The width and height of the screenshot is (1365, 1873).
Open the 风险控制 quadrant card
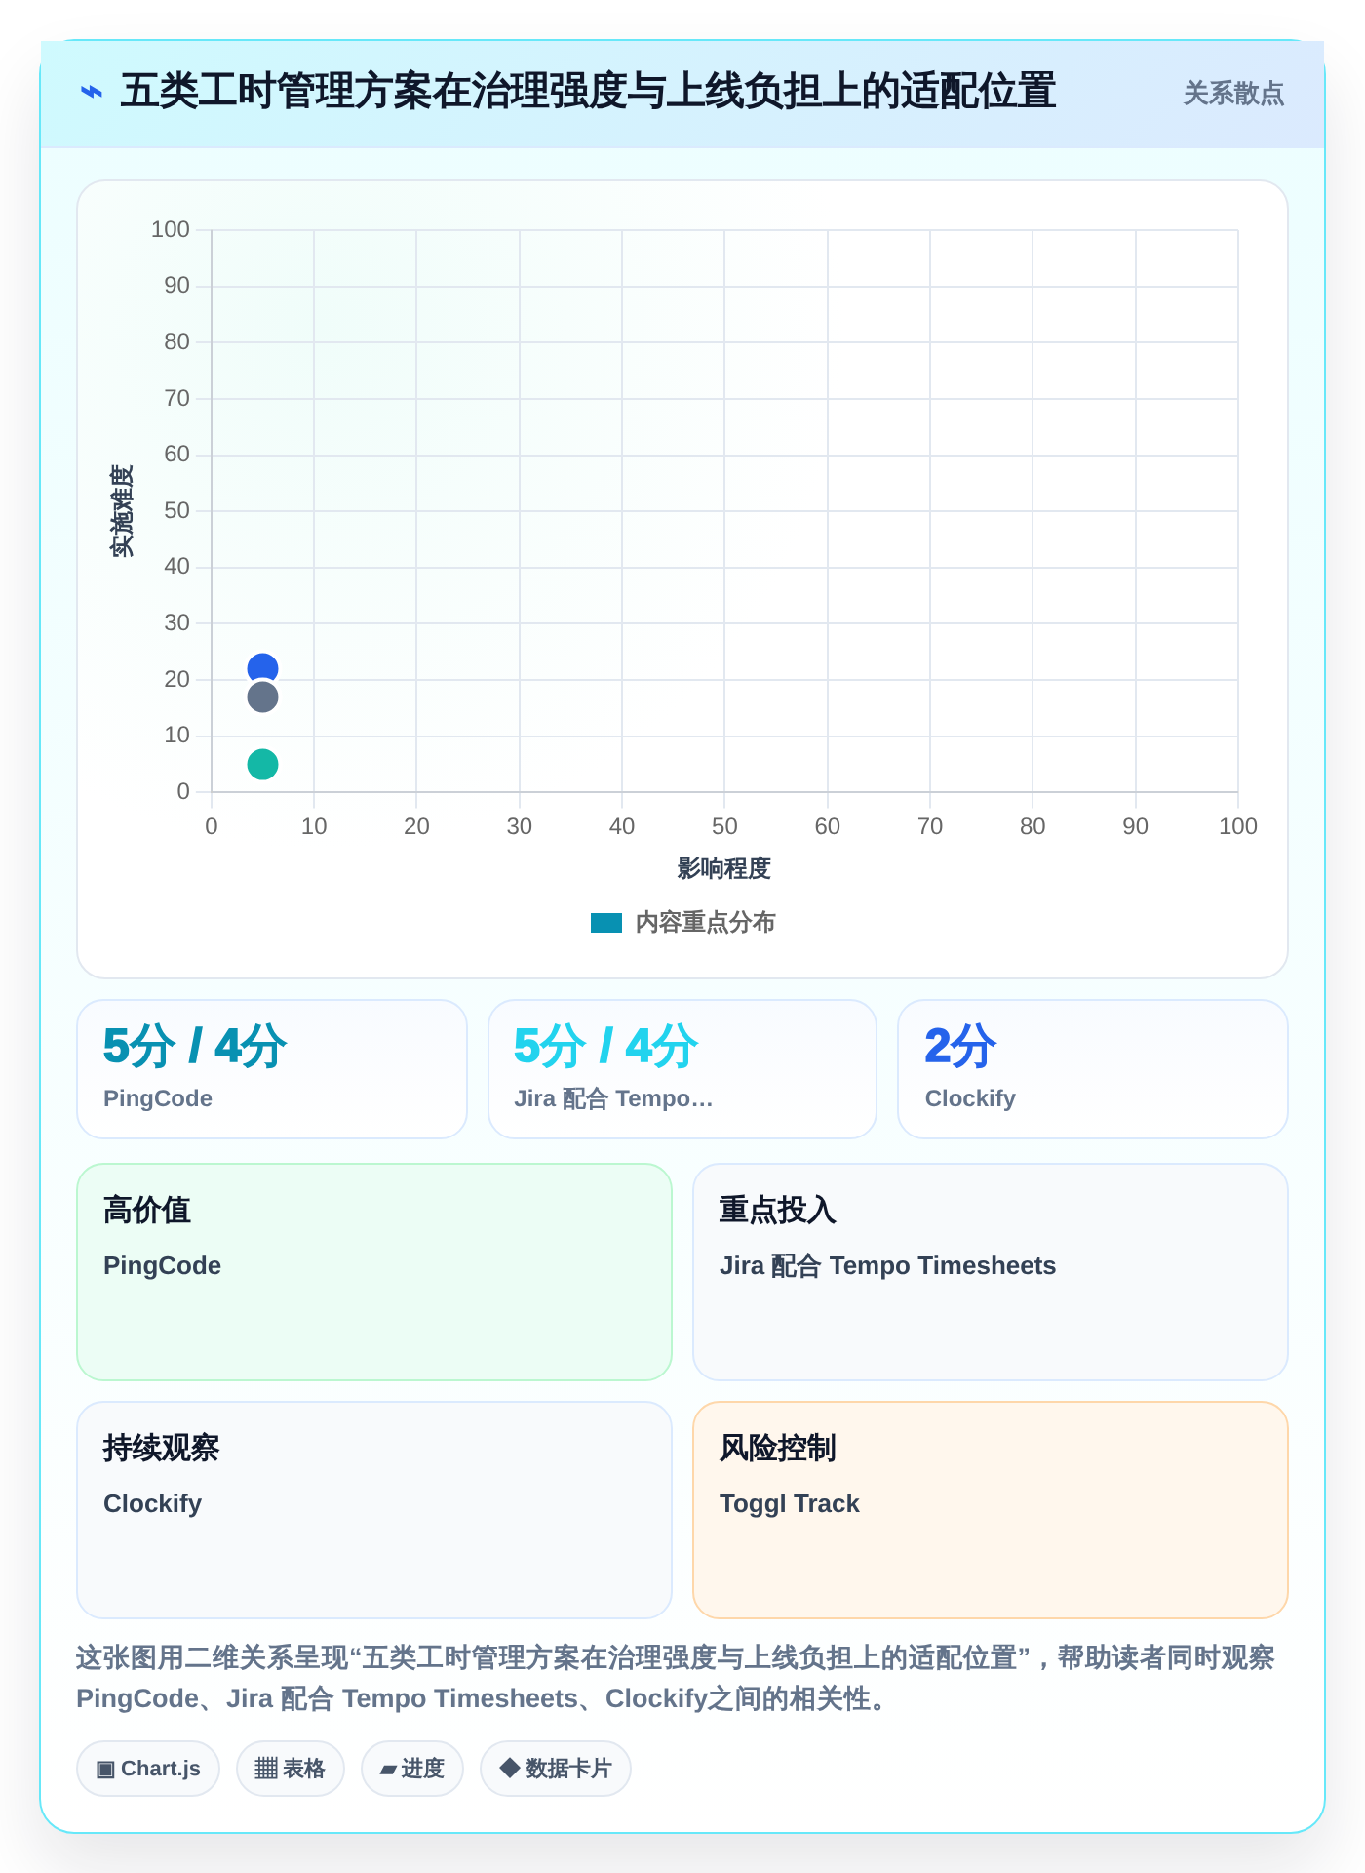(x=991, y=1510)
